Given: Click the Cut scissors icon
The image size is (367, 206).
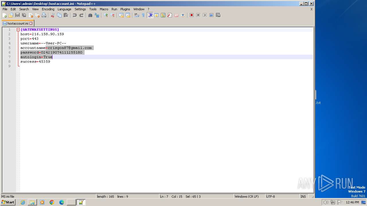Looking at the screenshot, I should [53, 15].
